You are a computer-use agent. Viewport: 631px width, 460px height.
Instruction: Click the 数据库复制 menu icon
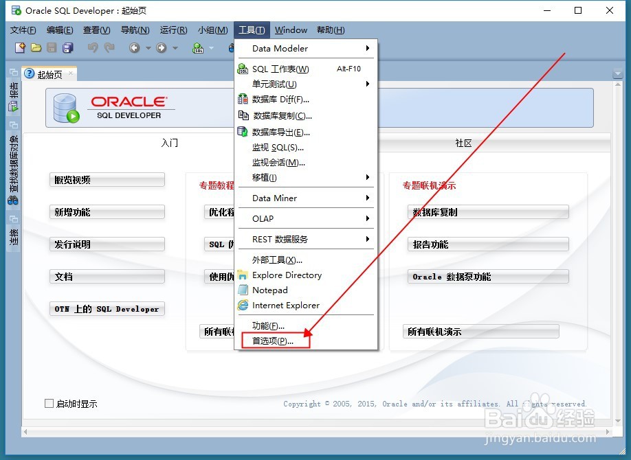point(243,115)
